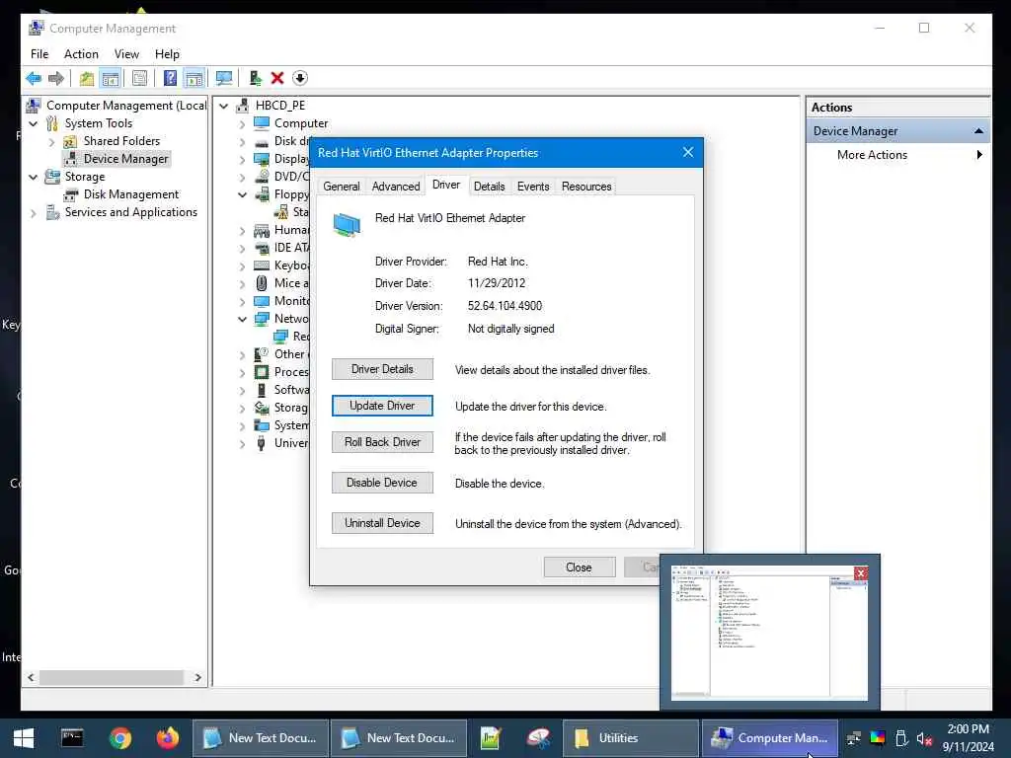Collapse the Device Manager actions section arrow
Viewport: 1011px width, 758px height.
click(978, 131)
